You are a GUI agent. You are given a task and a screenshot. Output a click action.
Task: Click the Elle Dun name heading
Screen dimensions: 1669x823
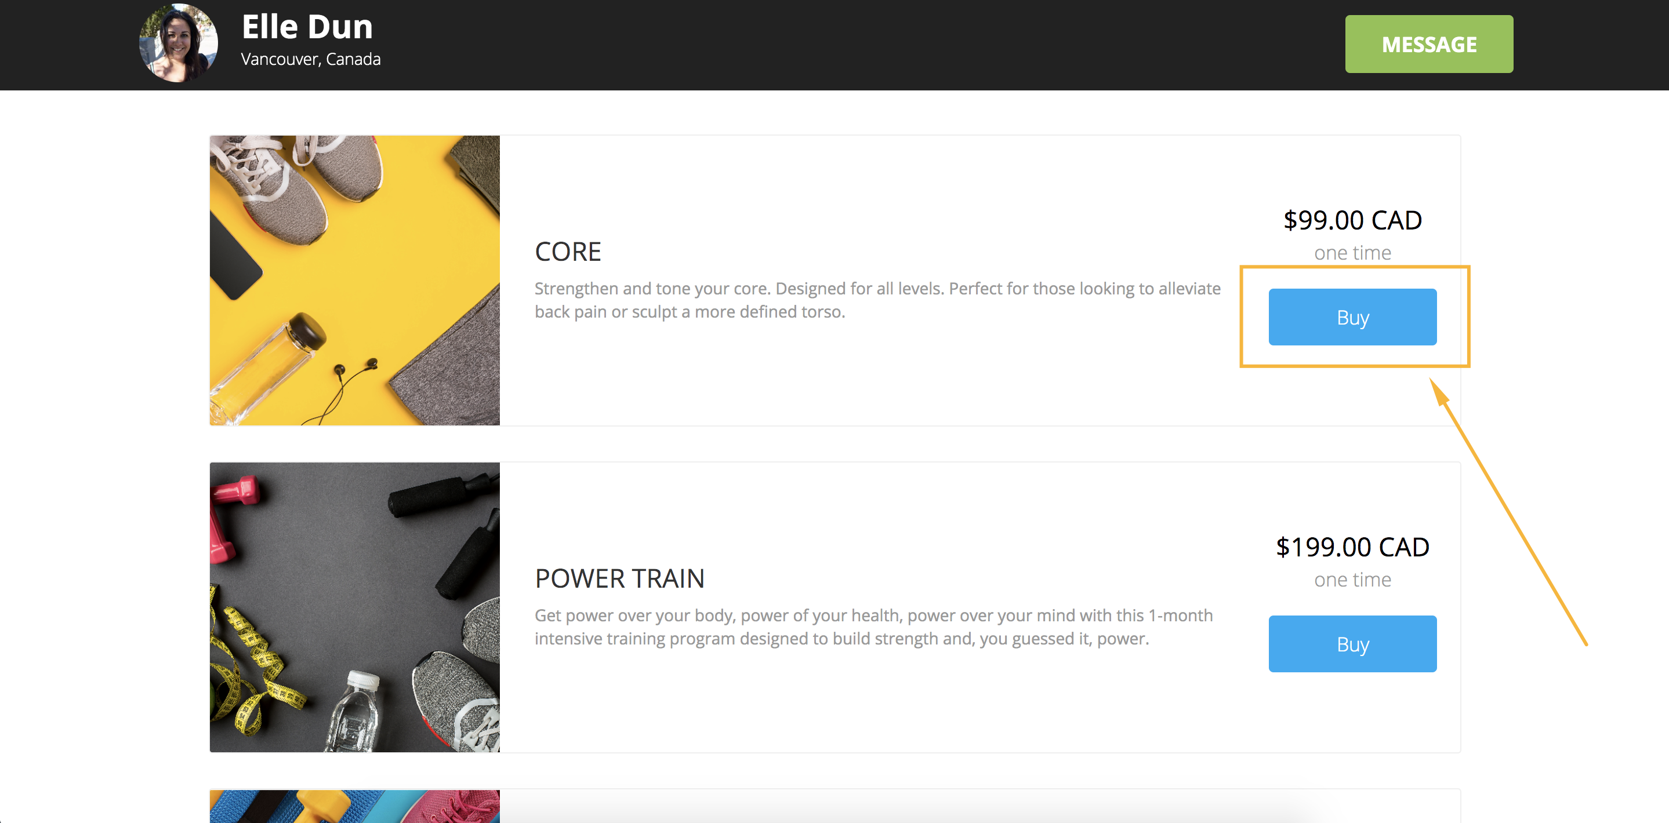tap(307, 27)
